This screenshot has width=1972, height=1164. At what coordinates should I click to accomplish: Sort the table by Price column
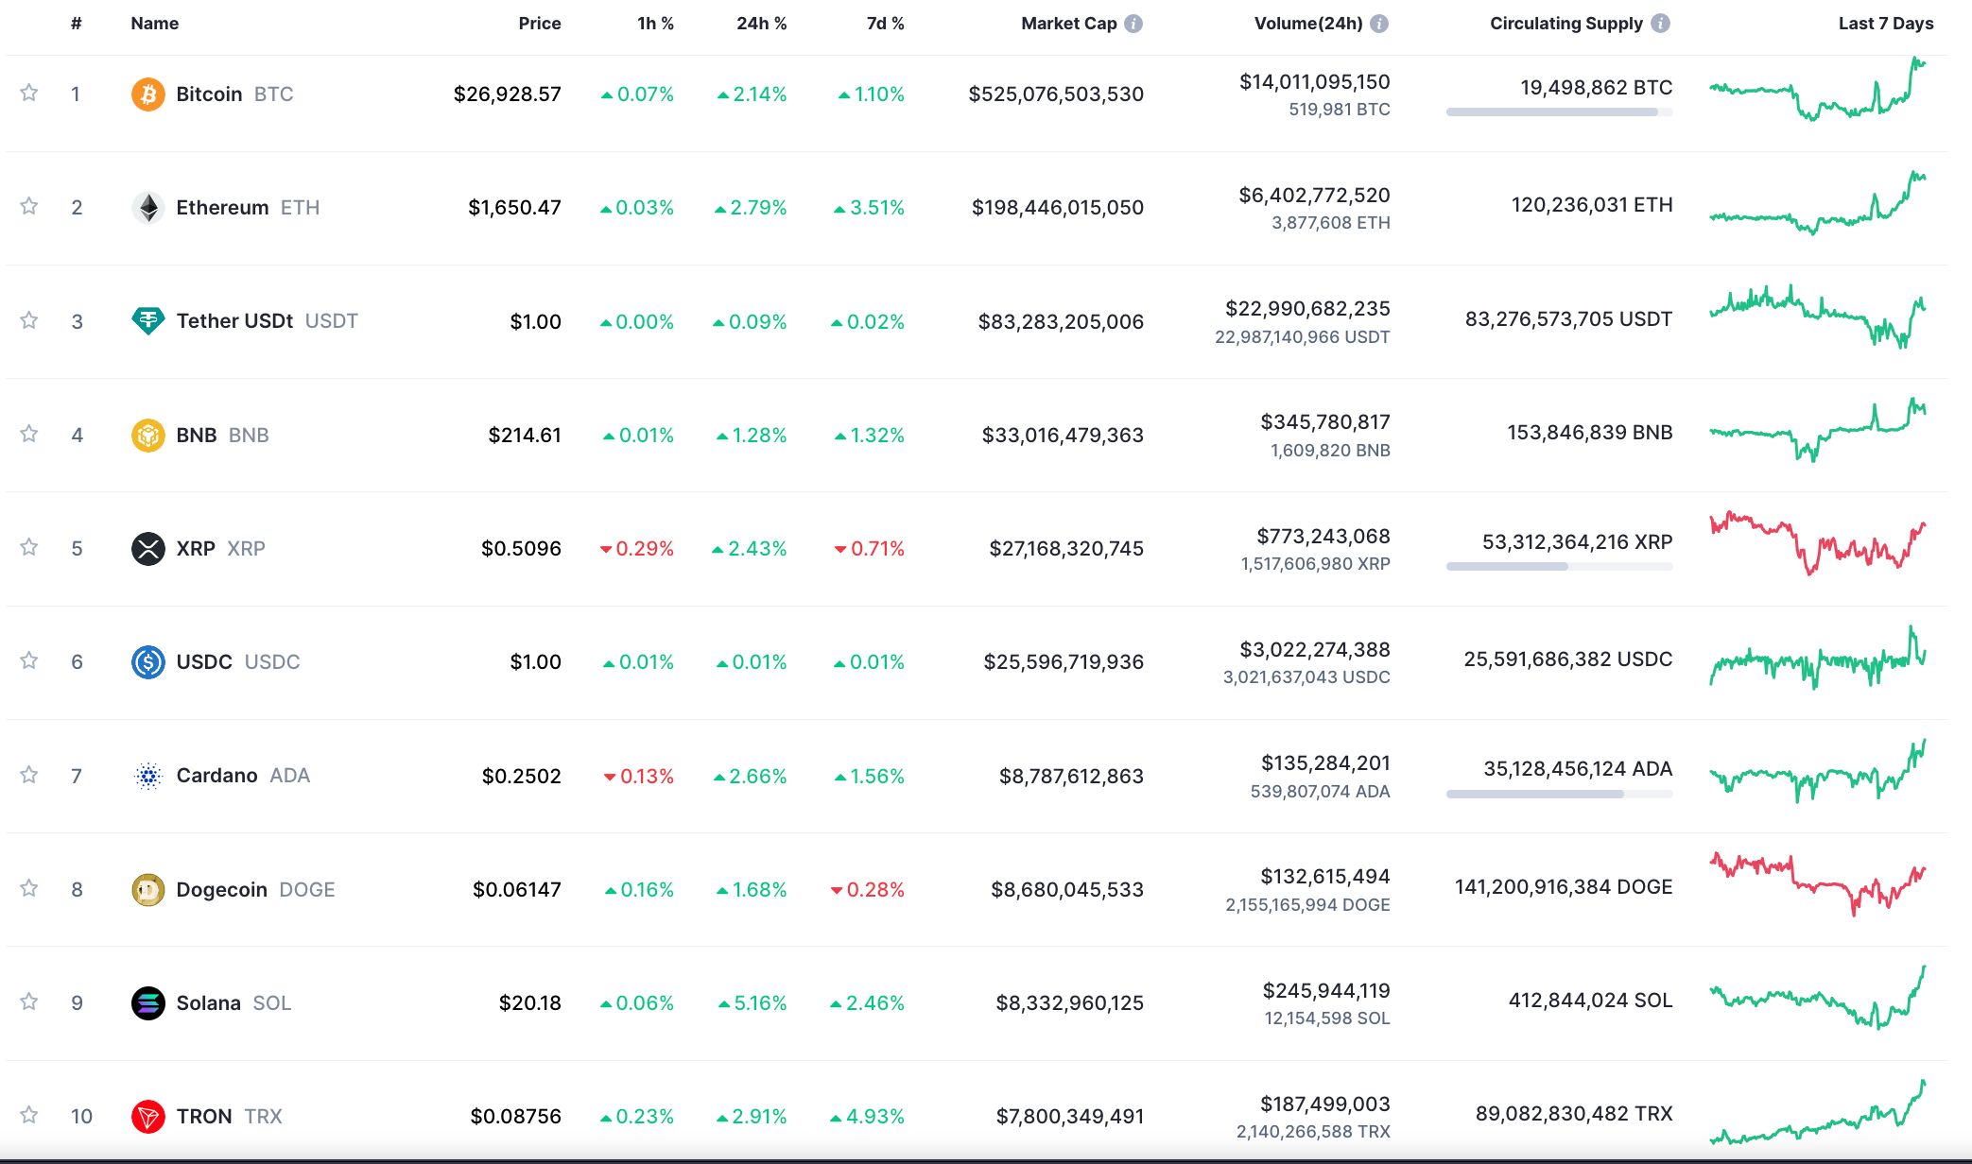pyautogui.click(x=539, y=24)
